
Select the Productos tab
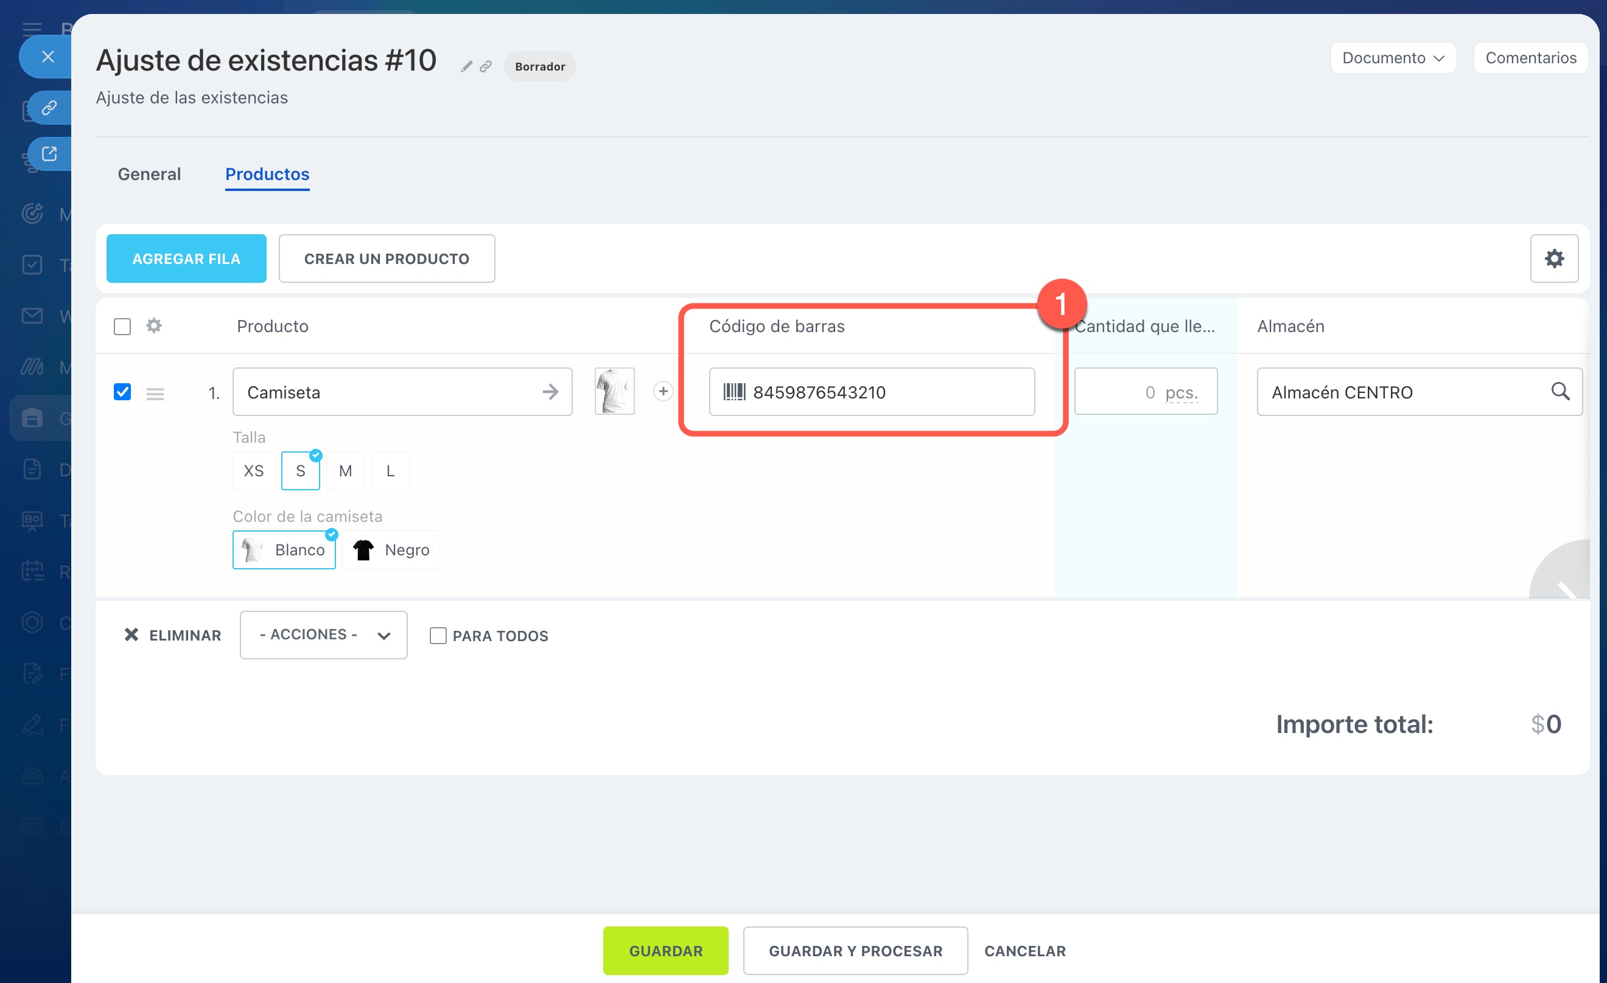[x=267, y=174]
